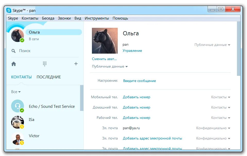Click the magnifier search icon

click(x=13, y=51)
